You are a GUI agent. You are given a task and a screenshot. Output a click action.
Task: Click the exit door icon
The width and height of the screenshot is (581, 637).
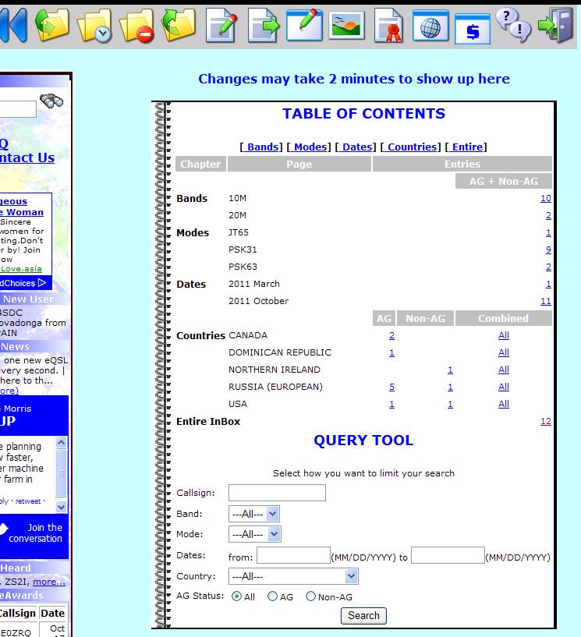(555, 25)
